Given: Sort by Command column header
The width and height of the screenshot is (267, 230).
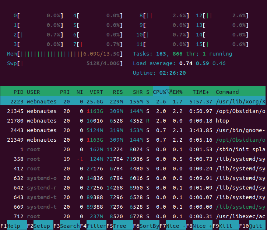Looking at the screenshot, I should (227, 92).
